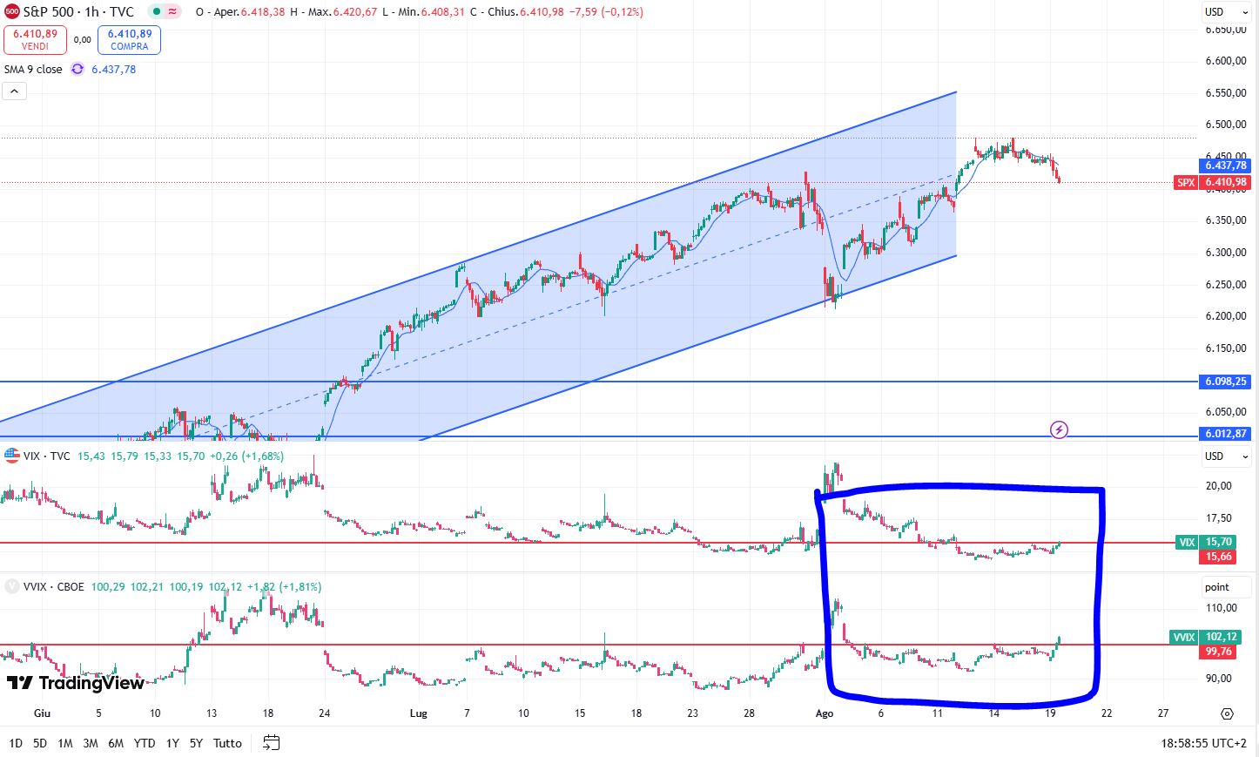Click the 110,00 level on VVIX axis
This screenshot has width=1259, height=757.
click(1221, 608)
